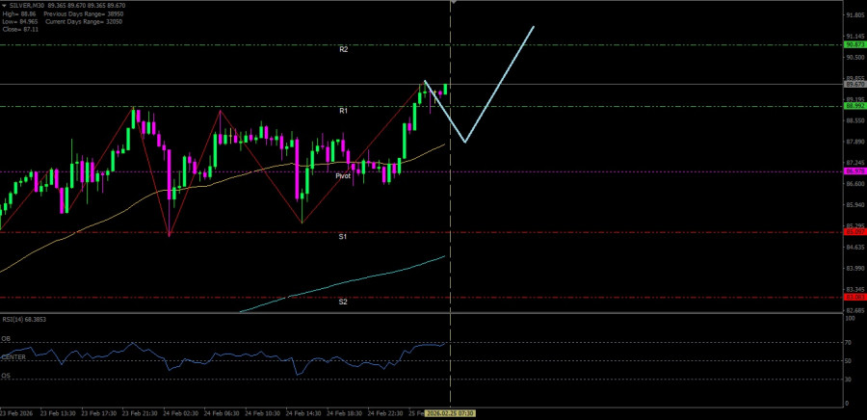The width and height of the screenshot is (867, 420).
Task: Click the red 85.097 price tag
Action: point(854,232)
